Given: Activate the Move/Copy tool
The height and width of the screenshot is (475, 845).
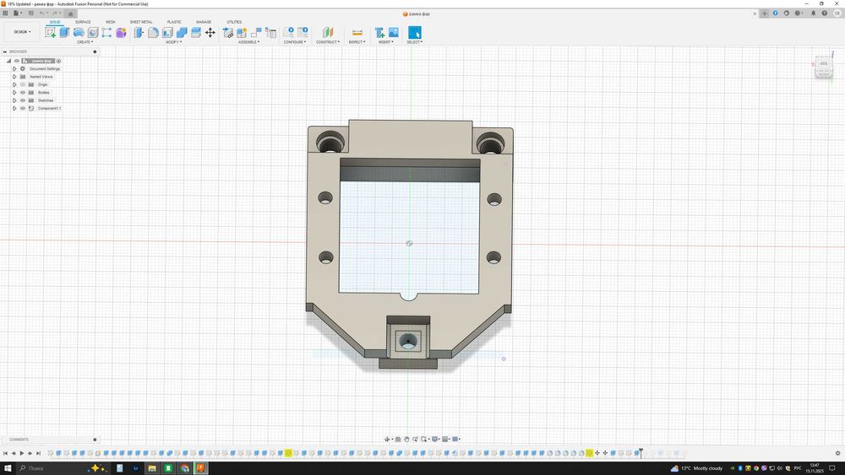Looking at the screenshot, I should coord(210,32).
